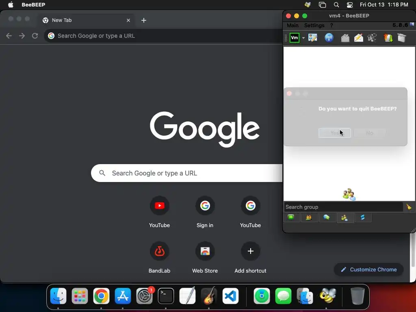Open Spotlight search in the menu bar
416x312 pixels.
336,5
